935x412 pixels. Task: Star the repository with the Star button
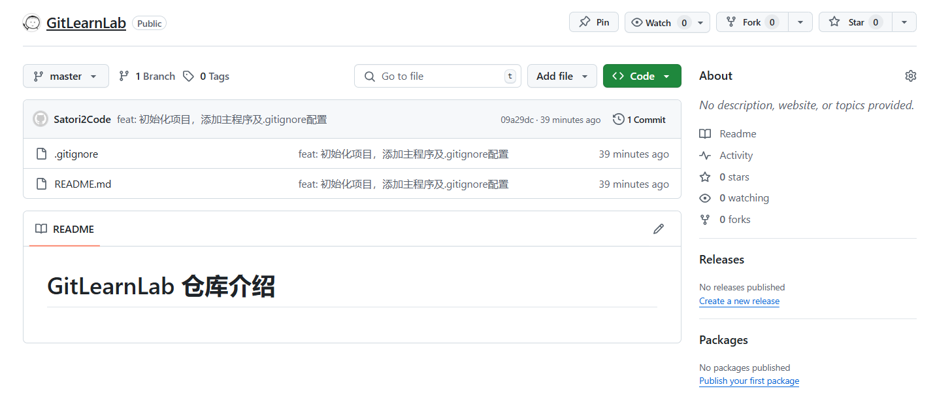pyautogui.click(x=855, y=22)
